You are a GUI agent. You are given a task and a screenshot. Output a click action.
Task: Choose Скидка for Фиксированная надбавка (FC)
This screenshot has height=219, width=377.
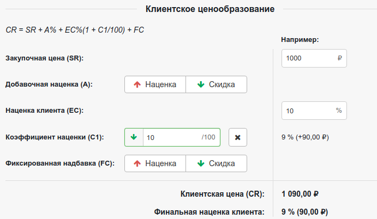click(216, 163)
